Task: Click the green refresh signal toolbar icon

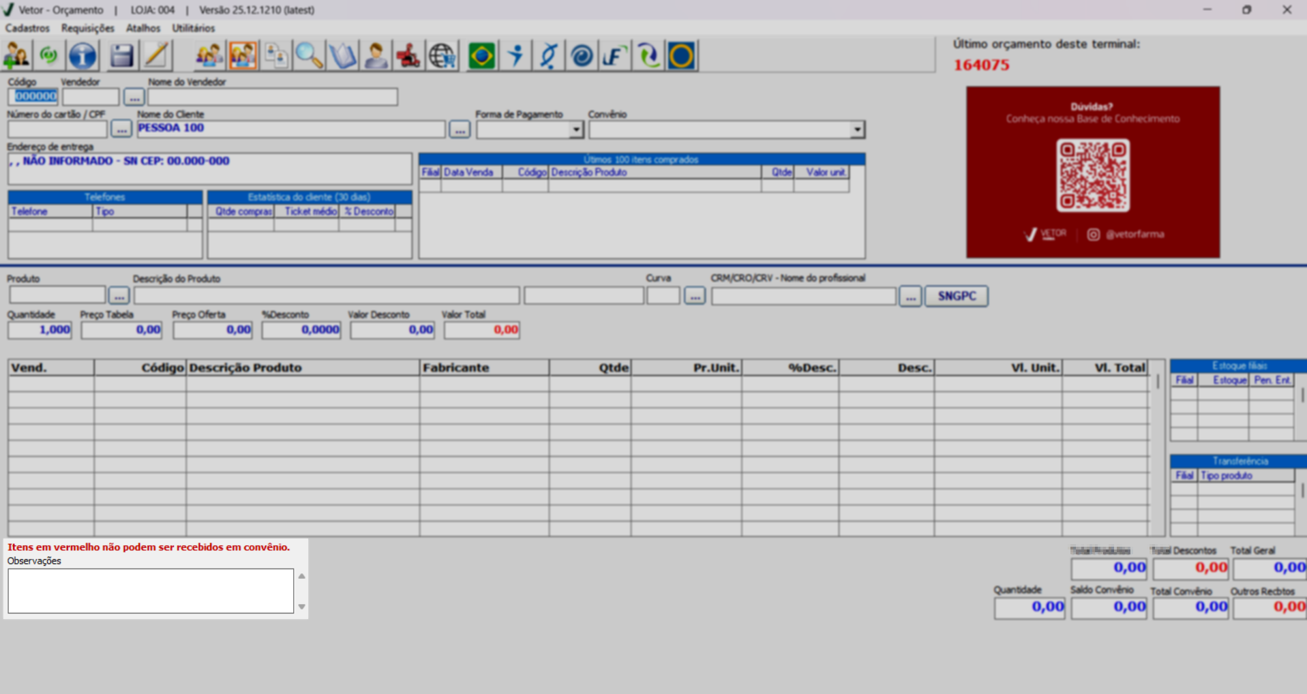Action: [x=49, y=55]
